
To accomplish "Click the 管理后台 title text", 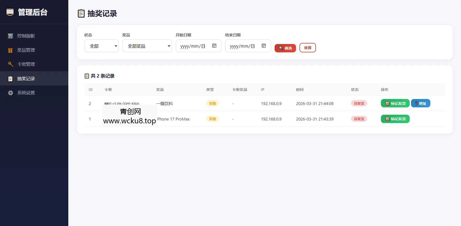I will (x=33, y=12).
